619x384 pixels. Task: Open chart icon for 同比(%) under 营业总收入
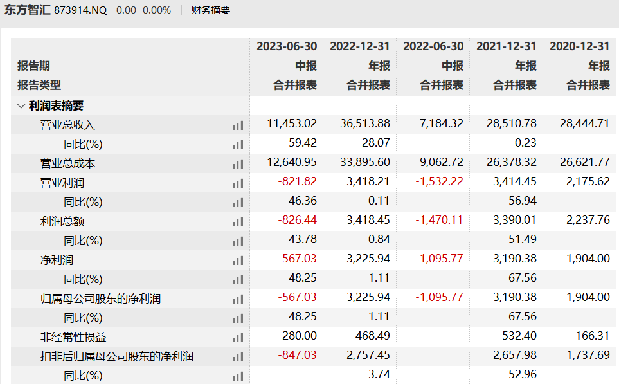[238, 145]
